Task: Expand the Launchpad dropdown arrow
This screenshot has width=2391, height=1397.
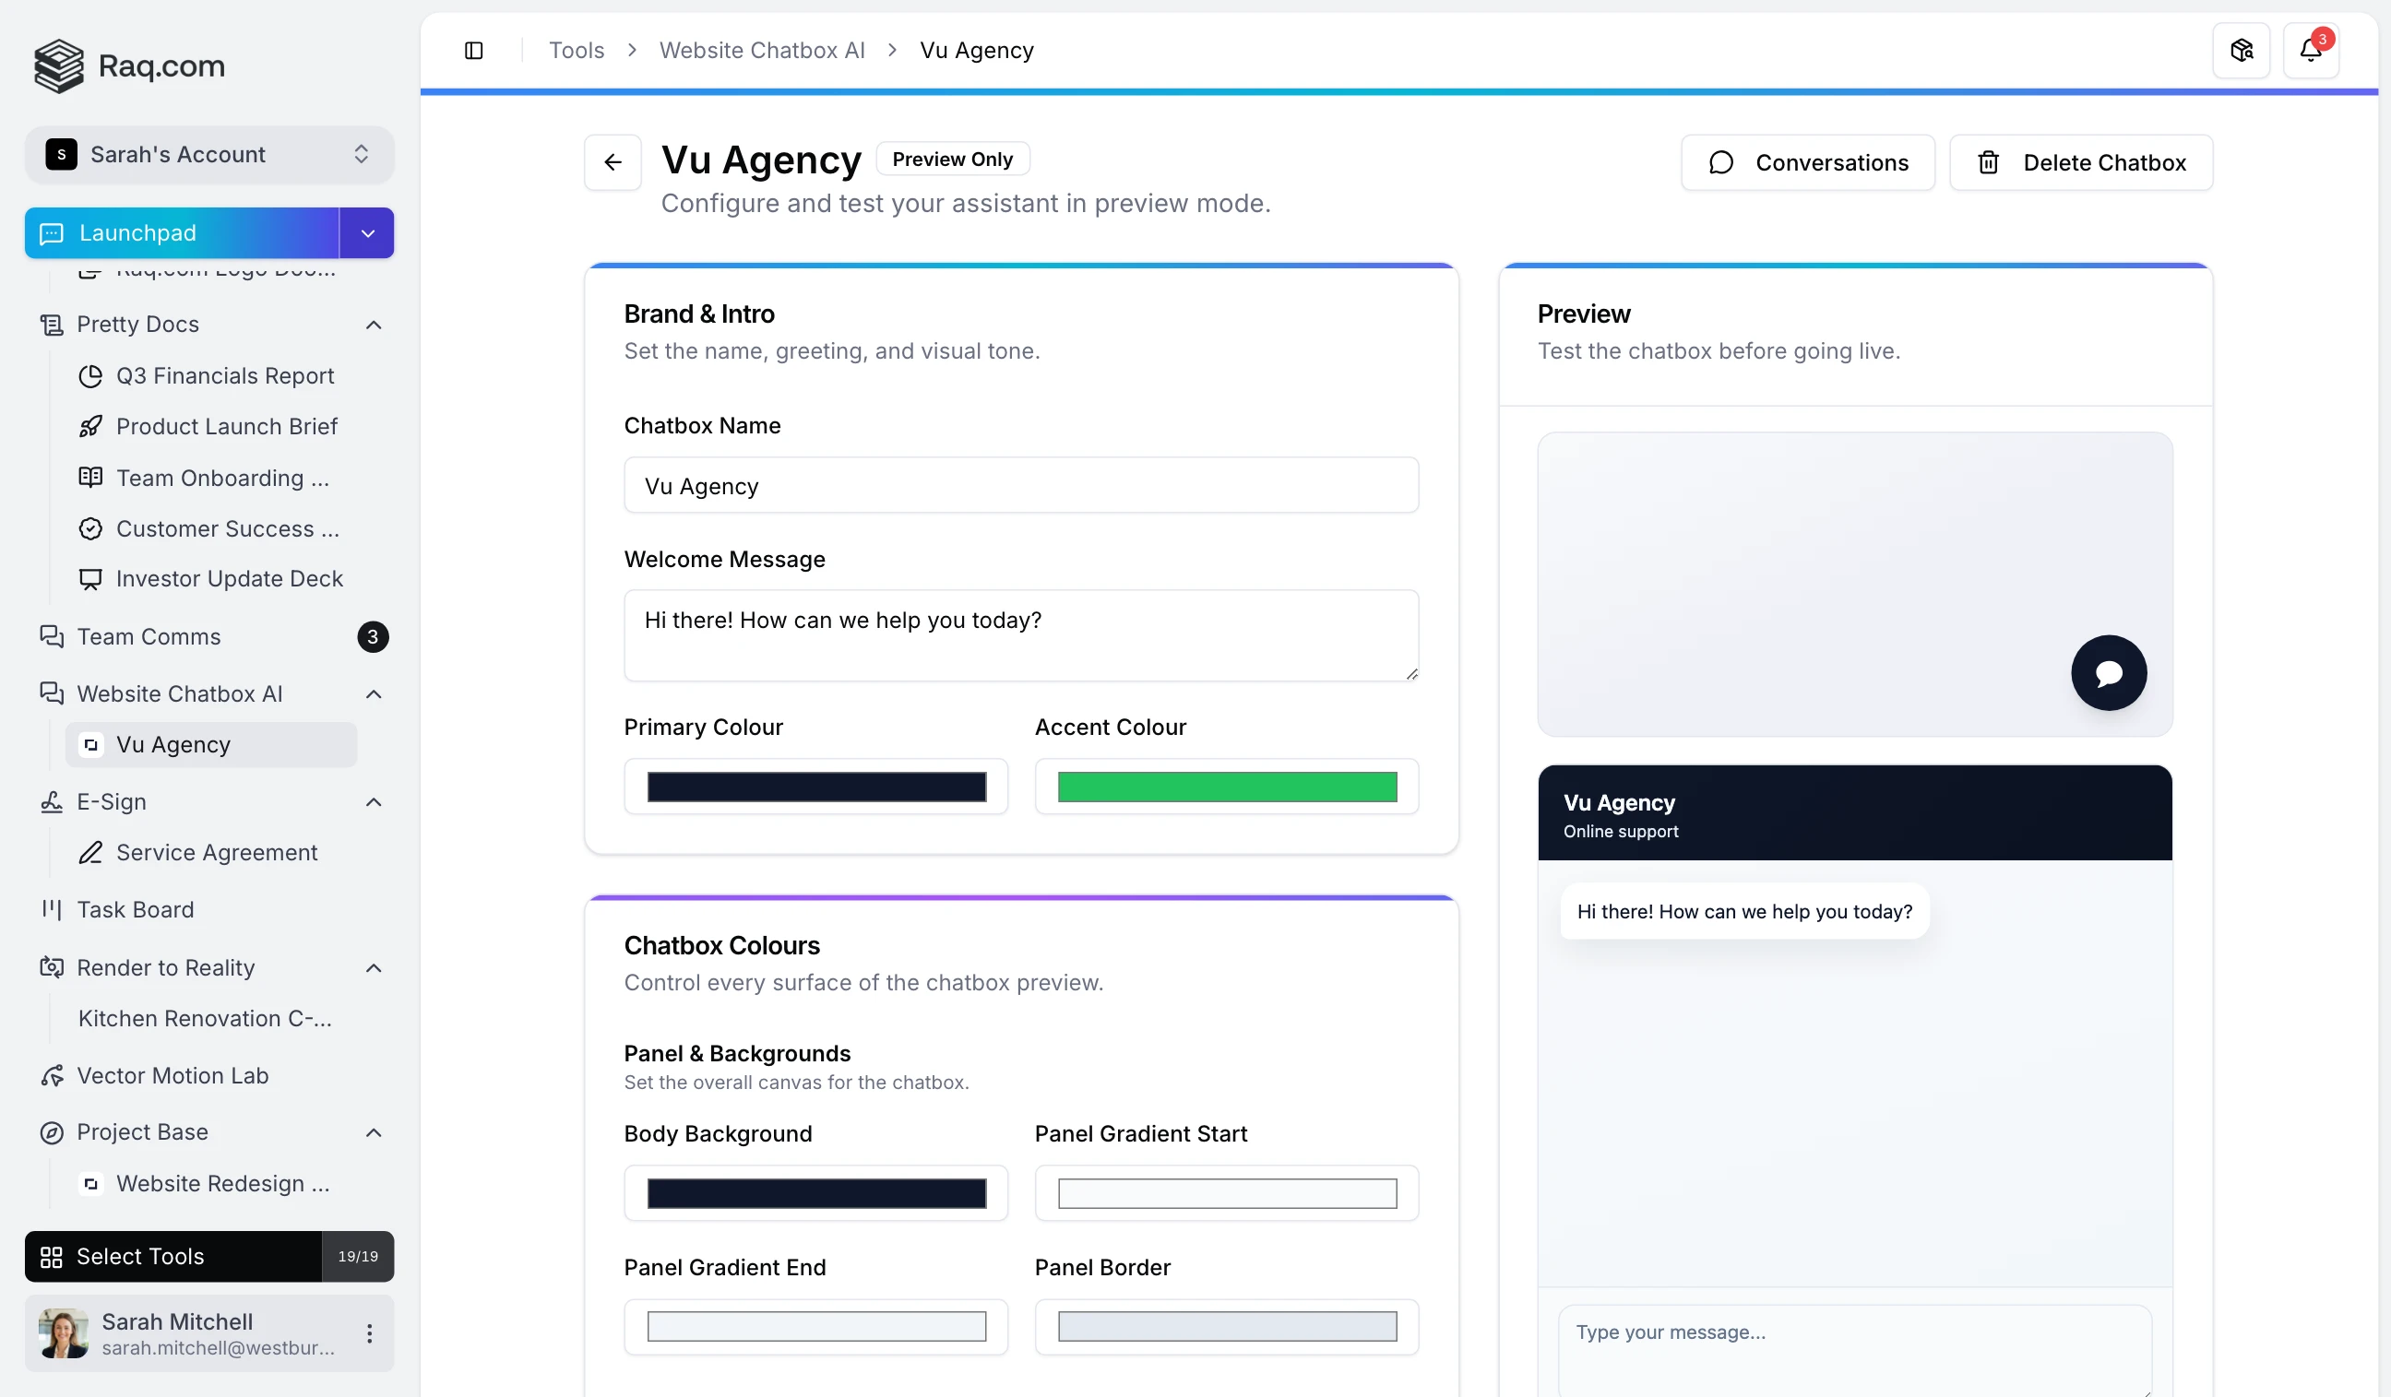Action: (x=366, y=232)
